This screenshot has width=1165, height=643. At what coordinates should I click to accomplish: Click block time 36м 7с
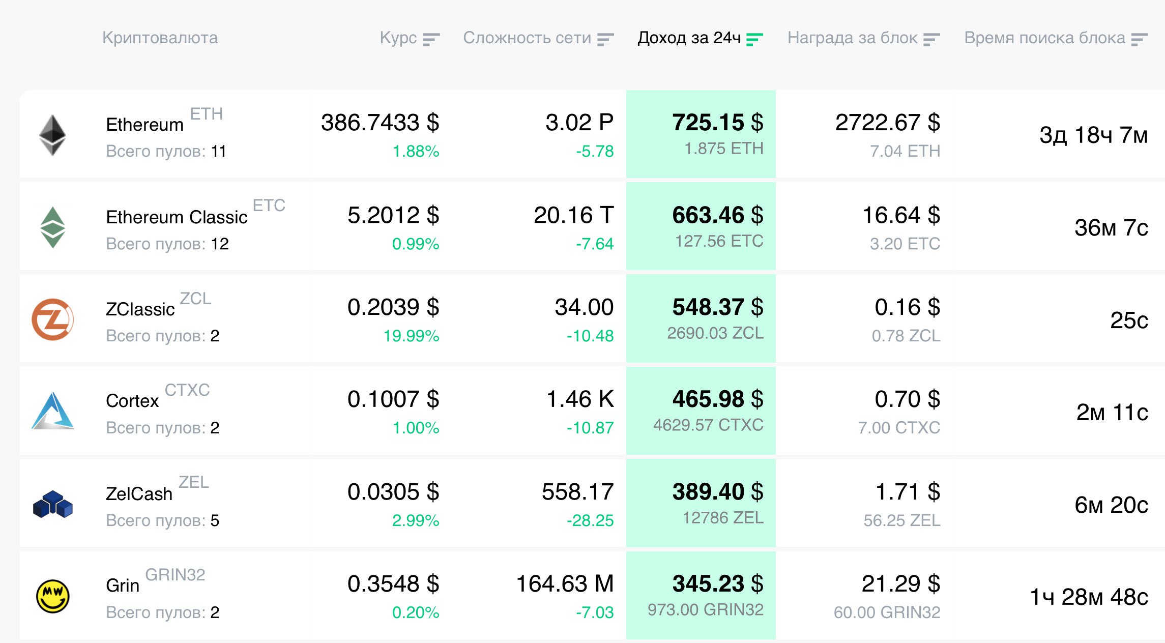tap(1112, 228)
